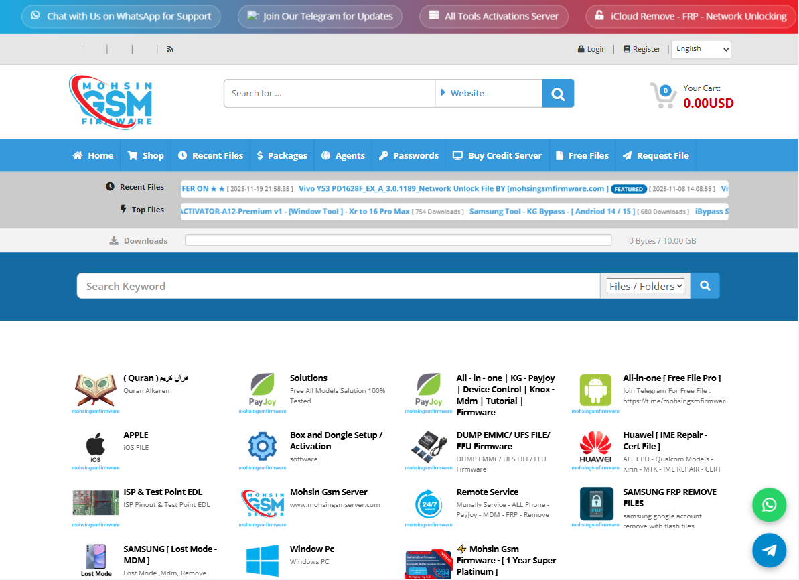
Task: Open the Website search scope selector
Action: pos(488,94)
